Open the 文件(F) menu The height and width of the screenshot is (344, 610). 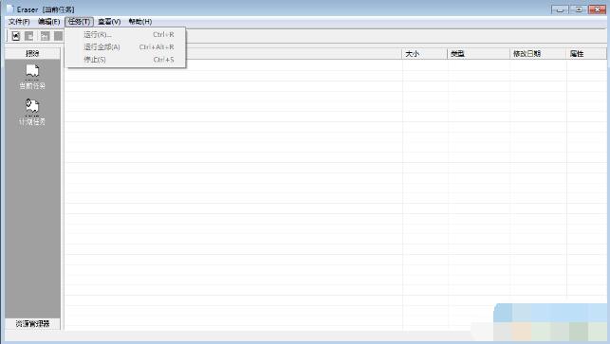click(19, 22)
